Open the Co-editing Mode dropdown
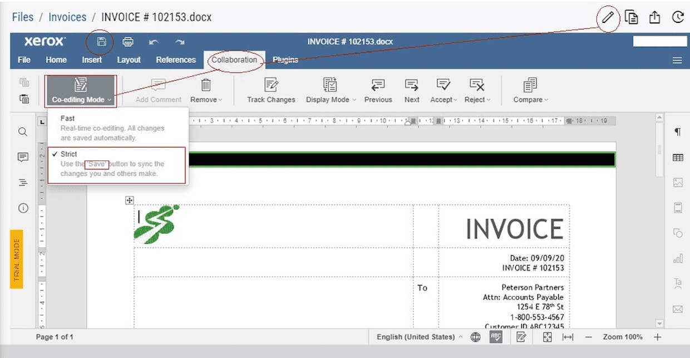The image size is (690, 358). (81, 91)
